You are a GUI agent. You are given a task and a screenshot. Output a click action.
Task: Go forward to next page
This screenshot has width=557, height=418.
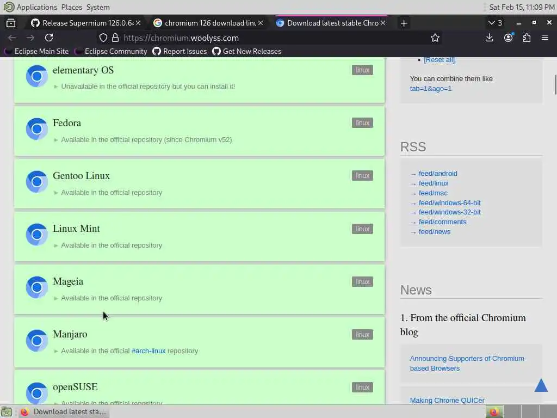click(30, 38)
